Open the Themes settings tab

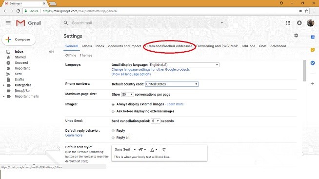click(86, 55)
